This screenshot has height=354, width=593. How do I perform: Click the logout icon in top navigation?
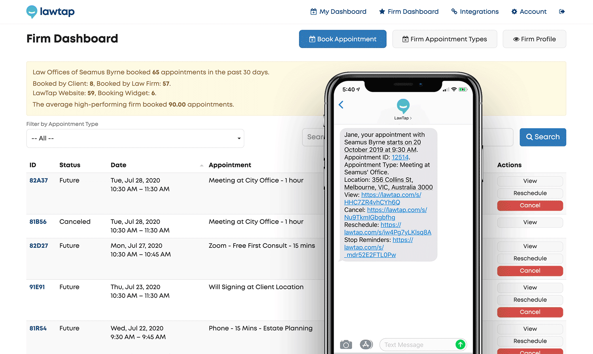coord(562,12)
